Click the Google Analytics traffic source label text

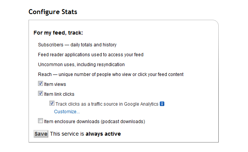[x=107, y=104]
